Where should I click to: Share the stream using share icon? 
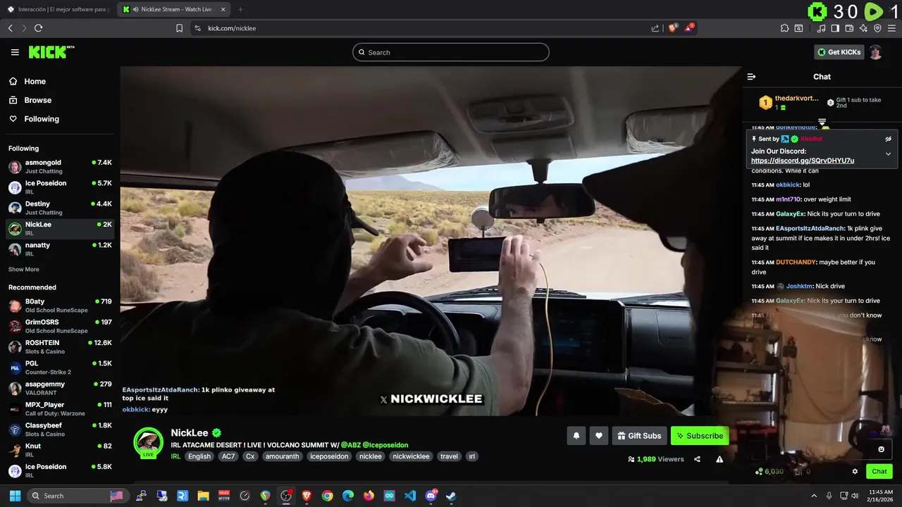click(697, 459)
